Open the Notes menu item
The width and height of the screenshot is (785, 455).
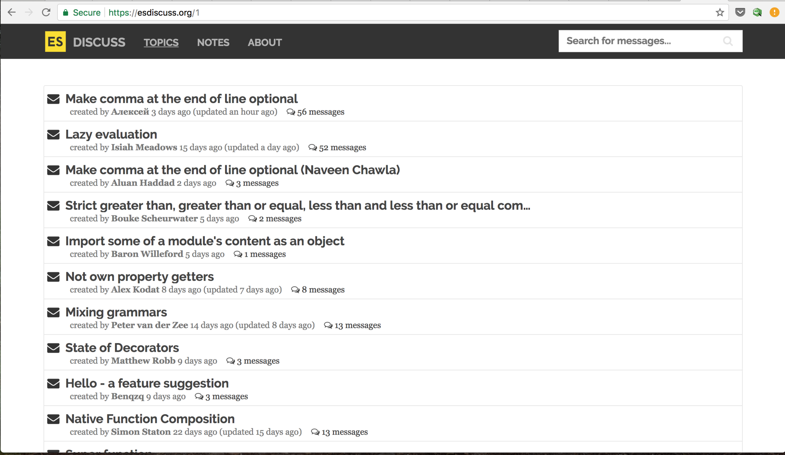pos(213,42)
